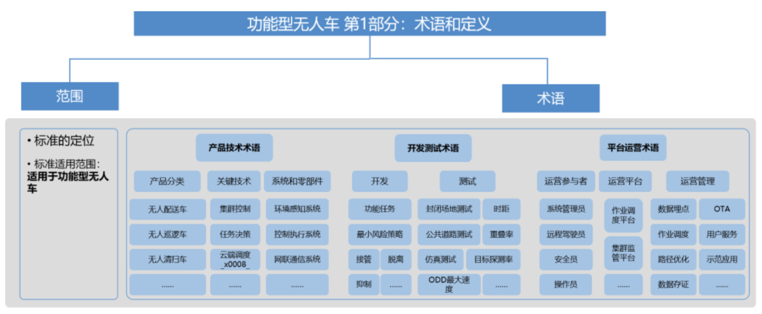
Task: Click the OTA term
Action: tap(722, 210)
